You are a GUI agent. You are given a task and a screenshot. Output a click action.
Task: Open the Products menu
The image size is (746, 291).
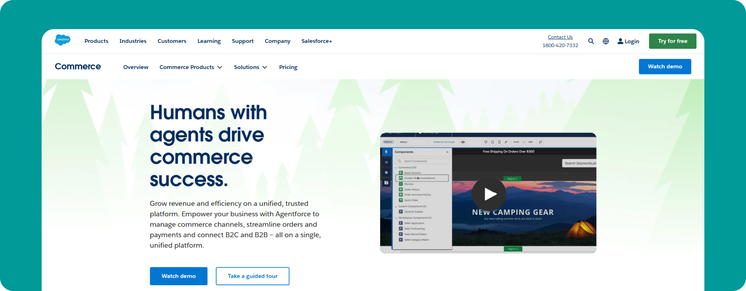pos(96,41)
